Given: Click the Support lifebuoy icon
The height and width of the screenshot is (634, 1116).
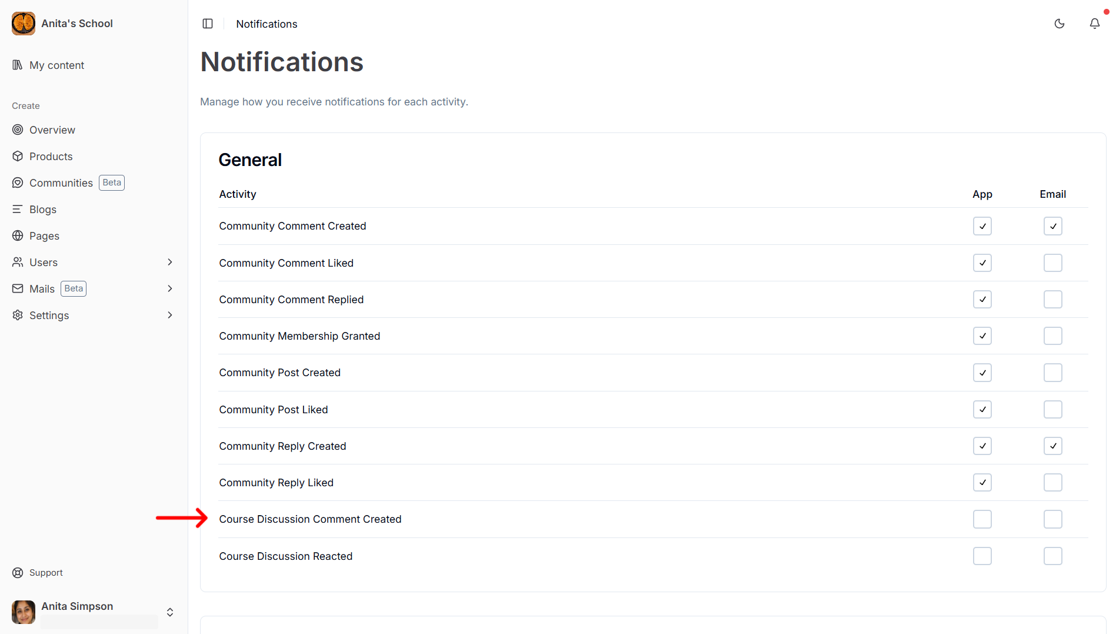Looking at the screenshot, I should point(18,573).
